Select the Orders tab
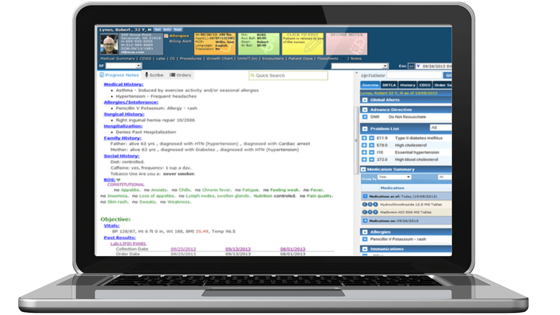This screenshot has height=315, width=560. (180, 75)
